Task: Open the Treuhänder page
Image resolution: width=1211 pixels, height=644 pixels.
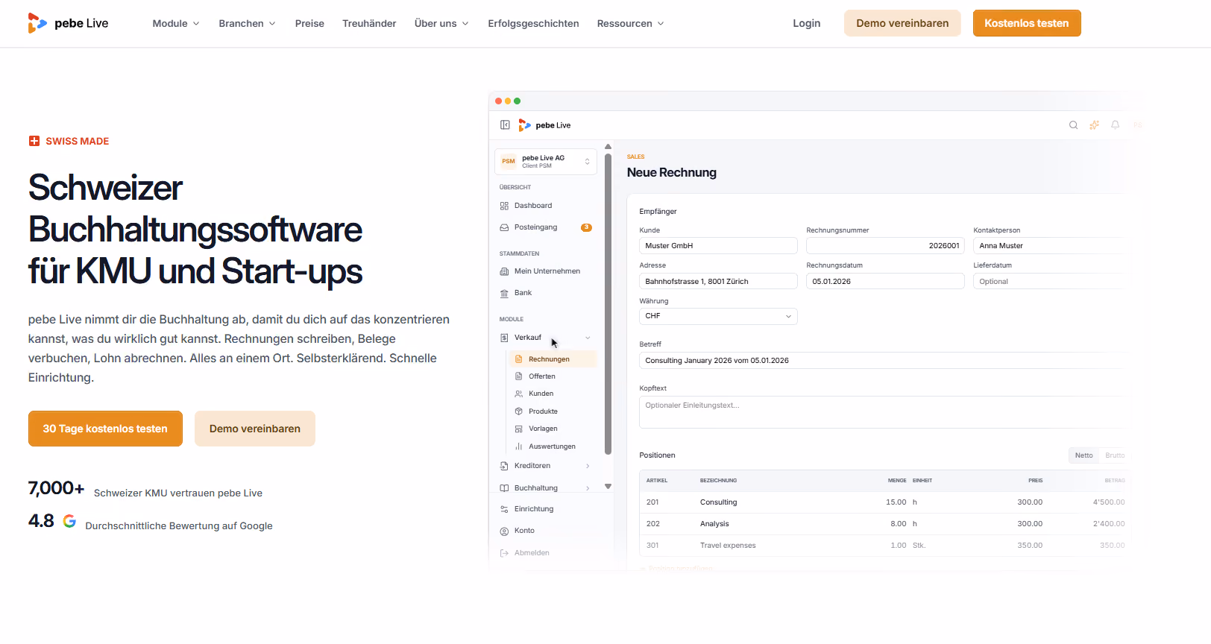Action: 369,23
